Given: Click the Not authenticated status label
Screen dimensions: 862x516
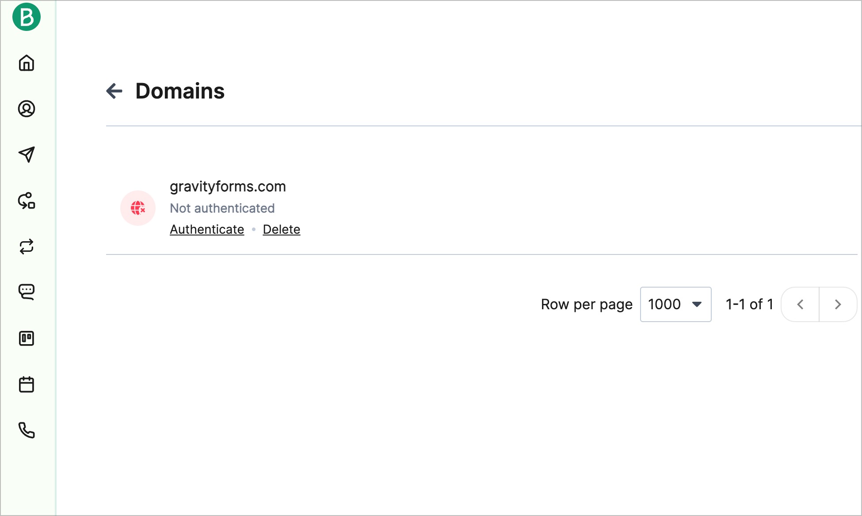Looking at the screenshot, I should pyautogui.click(x=222, y=208).
